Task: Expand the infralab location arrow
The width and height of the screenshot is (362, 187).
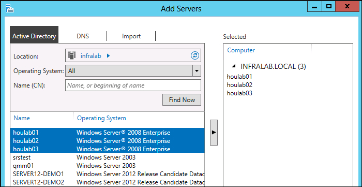Action: (108, 56)
